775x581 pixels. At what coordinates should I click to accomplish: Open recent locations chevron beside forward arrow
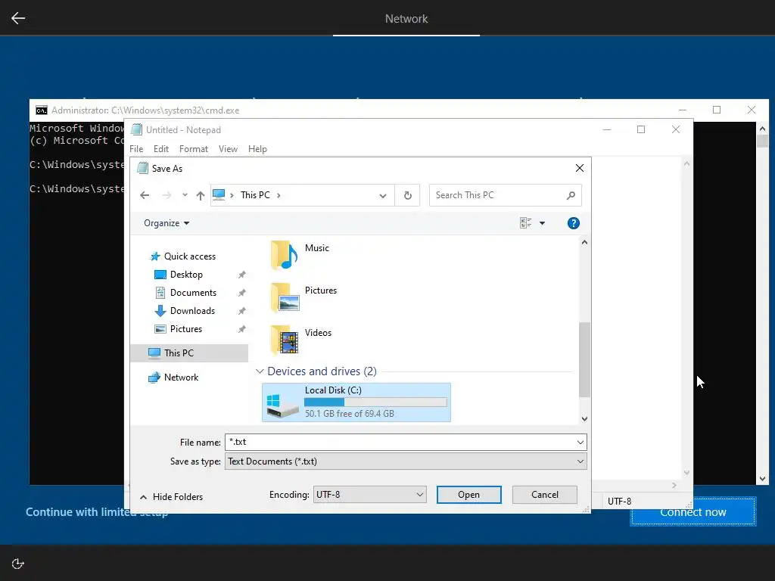click(x=185, y=195)
